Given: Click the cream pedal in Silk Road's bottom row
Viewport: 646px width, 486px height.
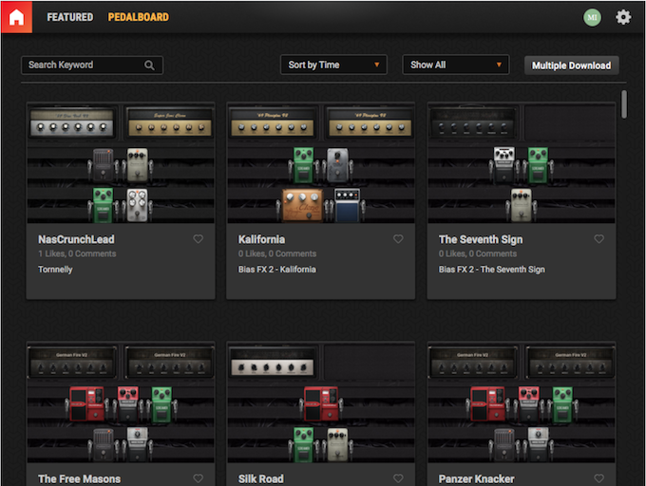Looking at the screenshot, I should [338, 444].
